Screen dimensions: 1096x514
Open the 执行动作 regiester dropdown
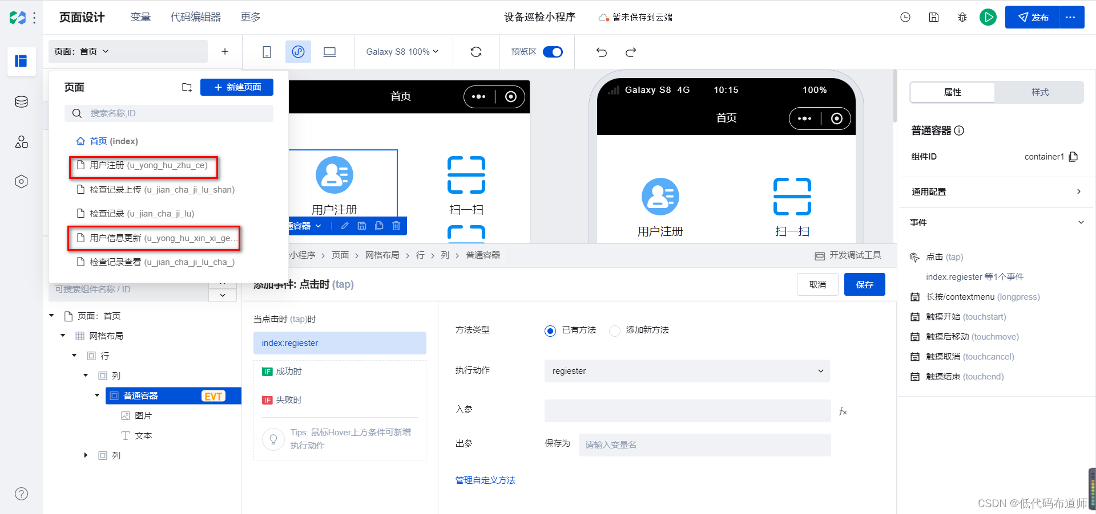coord(687,371)
